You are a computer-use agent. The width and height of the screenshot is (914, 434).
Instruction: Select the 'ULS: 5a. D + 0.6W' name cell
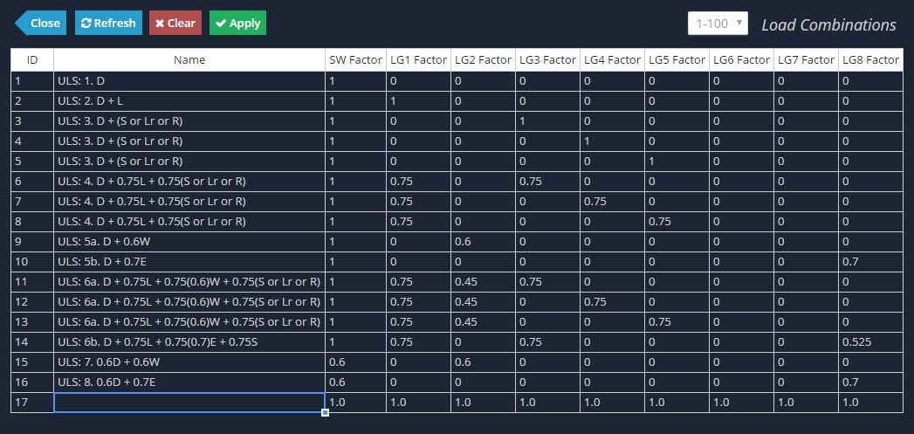tap(189, 242)
